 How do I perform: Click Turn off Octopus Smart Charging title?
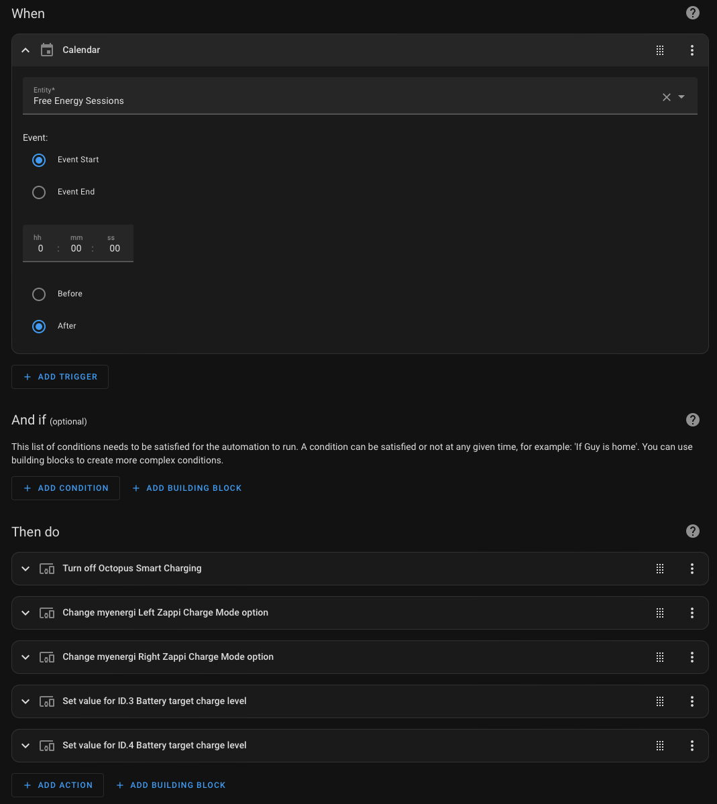[132, 568]
